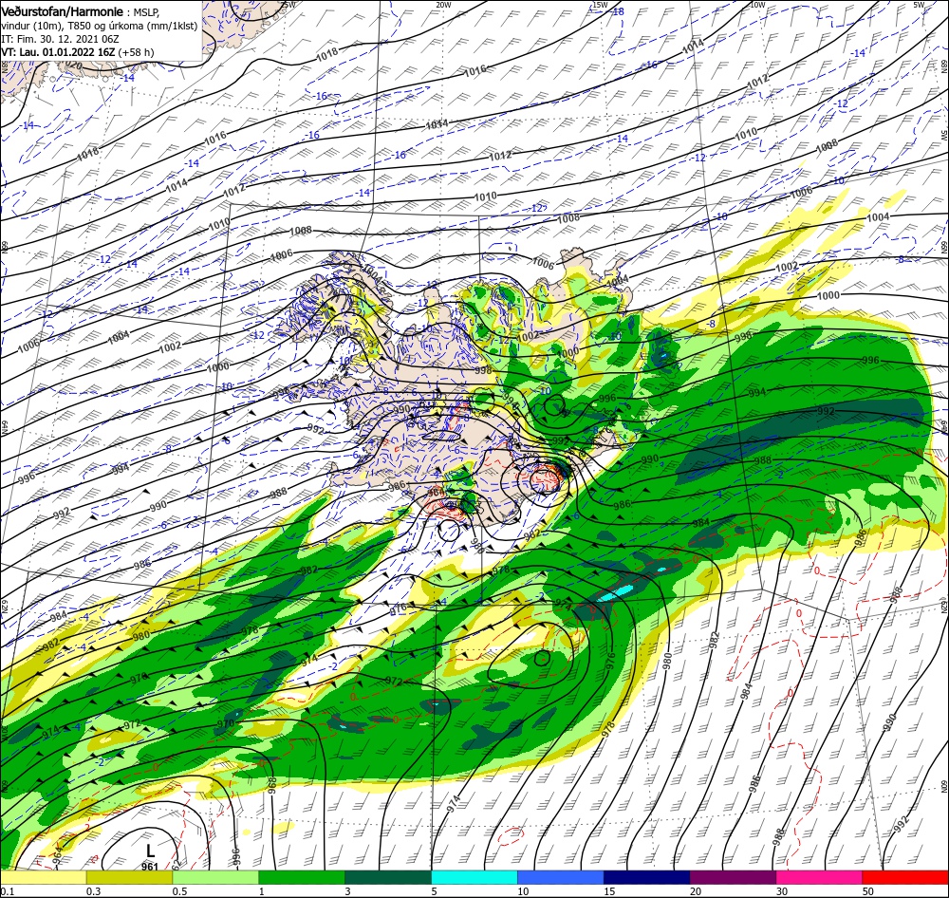Pick the cyan 5 mm legend swatch

coord(474,877)
